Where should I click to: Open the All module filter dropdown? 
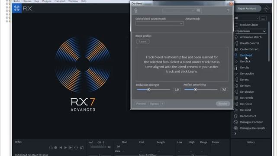pyautogui.click(x=246, y=18)
